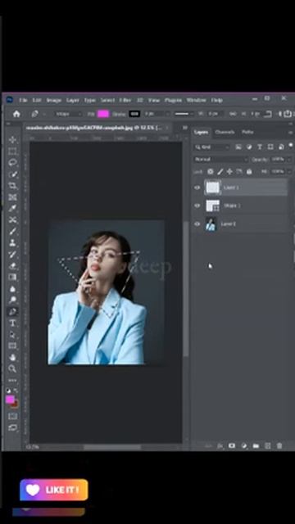Select the Quick Selection tool
This screenshot has height=524, width=295.
tap(13, 174)
